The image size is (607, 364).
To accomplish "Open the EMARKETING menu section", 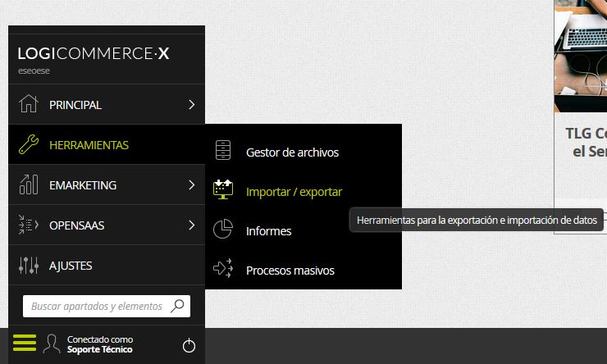I will tap(107, 185).
